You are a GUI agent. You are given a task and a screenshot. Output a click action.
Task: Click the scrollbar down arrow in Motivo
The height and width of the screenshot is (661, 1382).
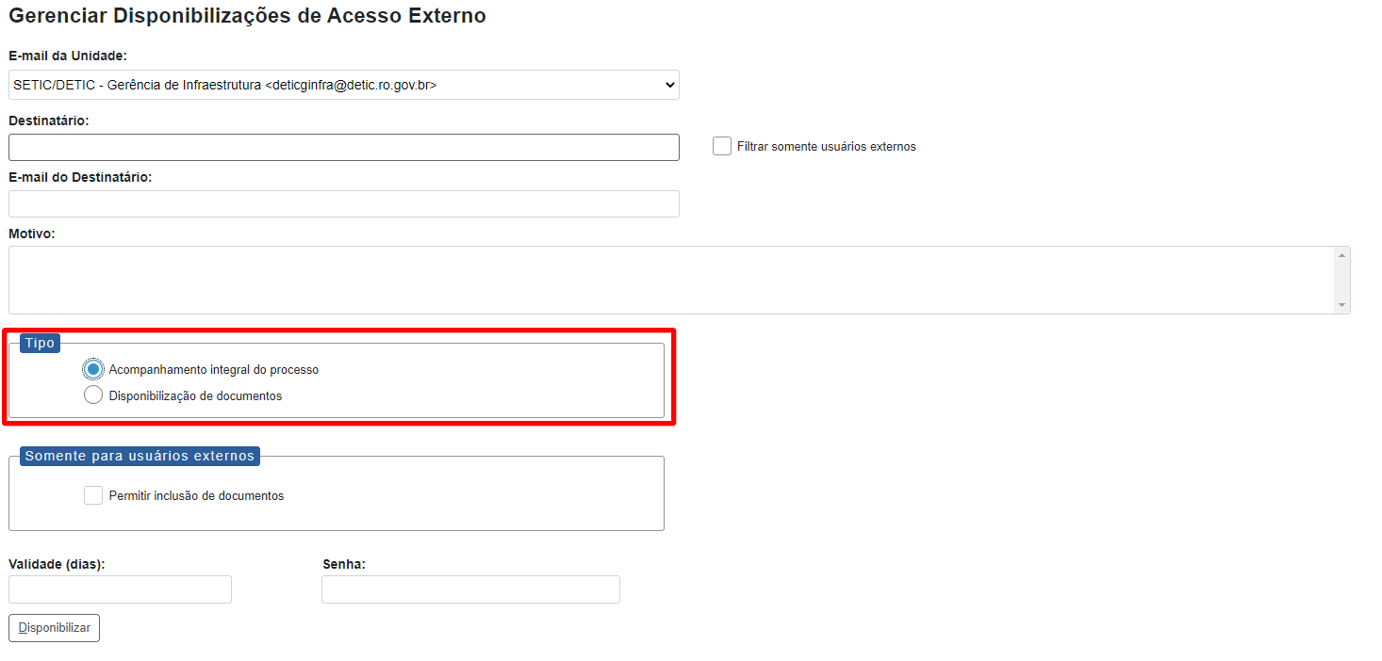1341,306
